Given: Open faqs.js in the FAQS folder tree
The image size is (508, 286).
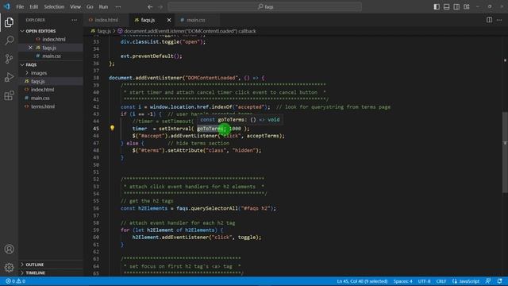Looking at the screenshot, I should (38, 81).
